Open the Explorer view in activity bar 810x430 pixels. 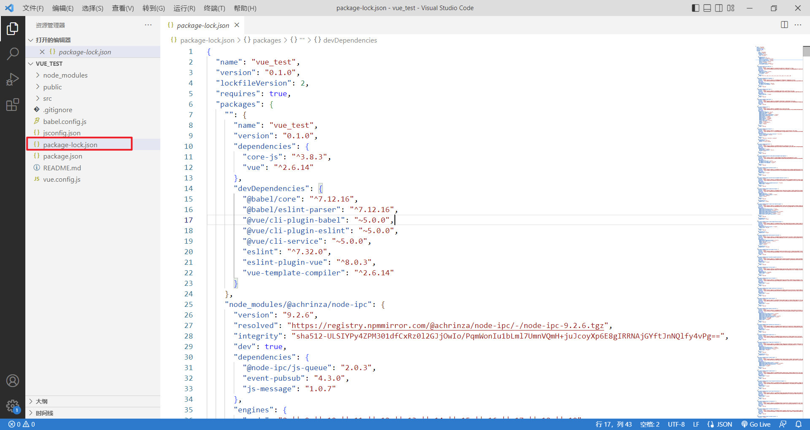tap(13, 29)
